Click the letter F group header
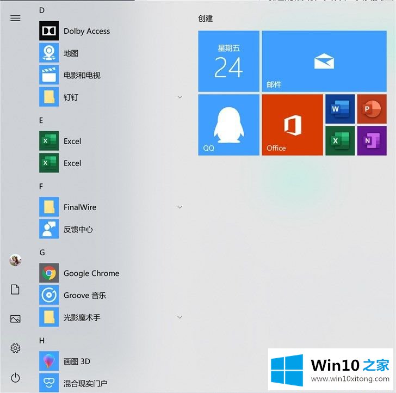396x393 pixels. click(x=41, y=187)
